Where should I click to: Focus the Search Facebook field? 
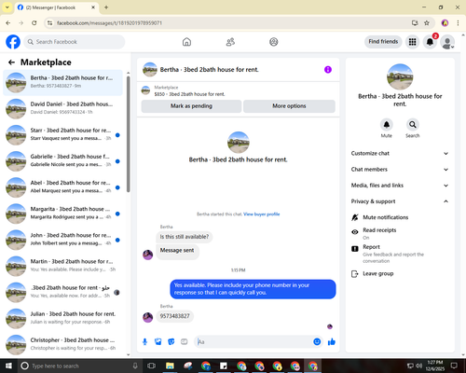click(x=75, y=42)
